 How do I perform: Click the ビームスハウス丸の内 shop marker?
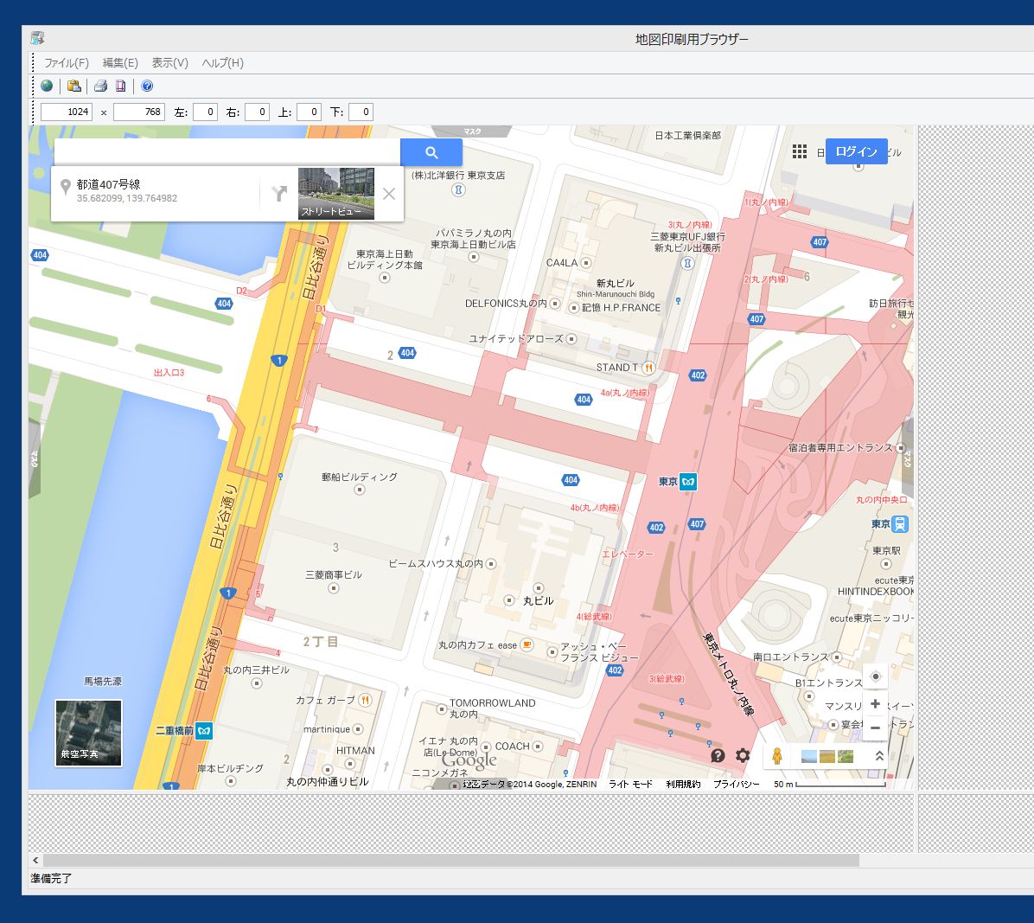click(x=490, y=563)
